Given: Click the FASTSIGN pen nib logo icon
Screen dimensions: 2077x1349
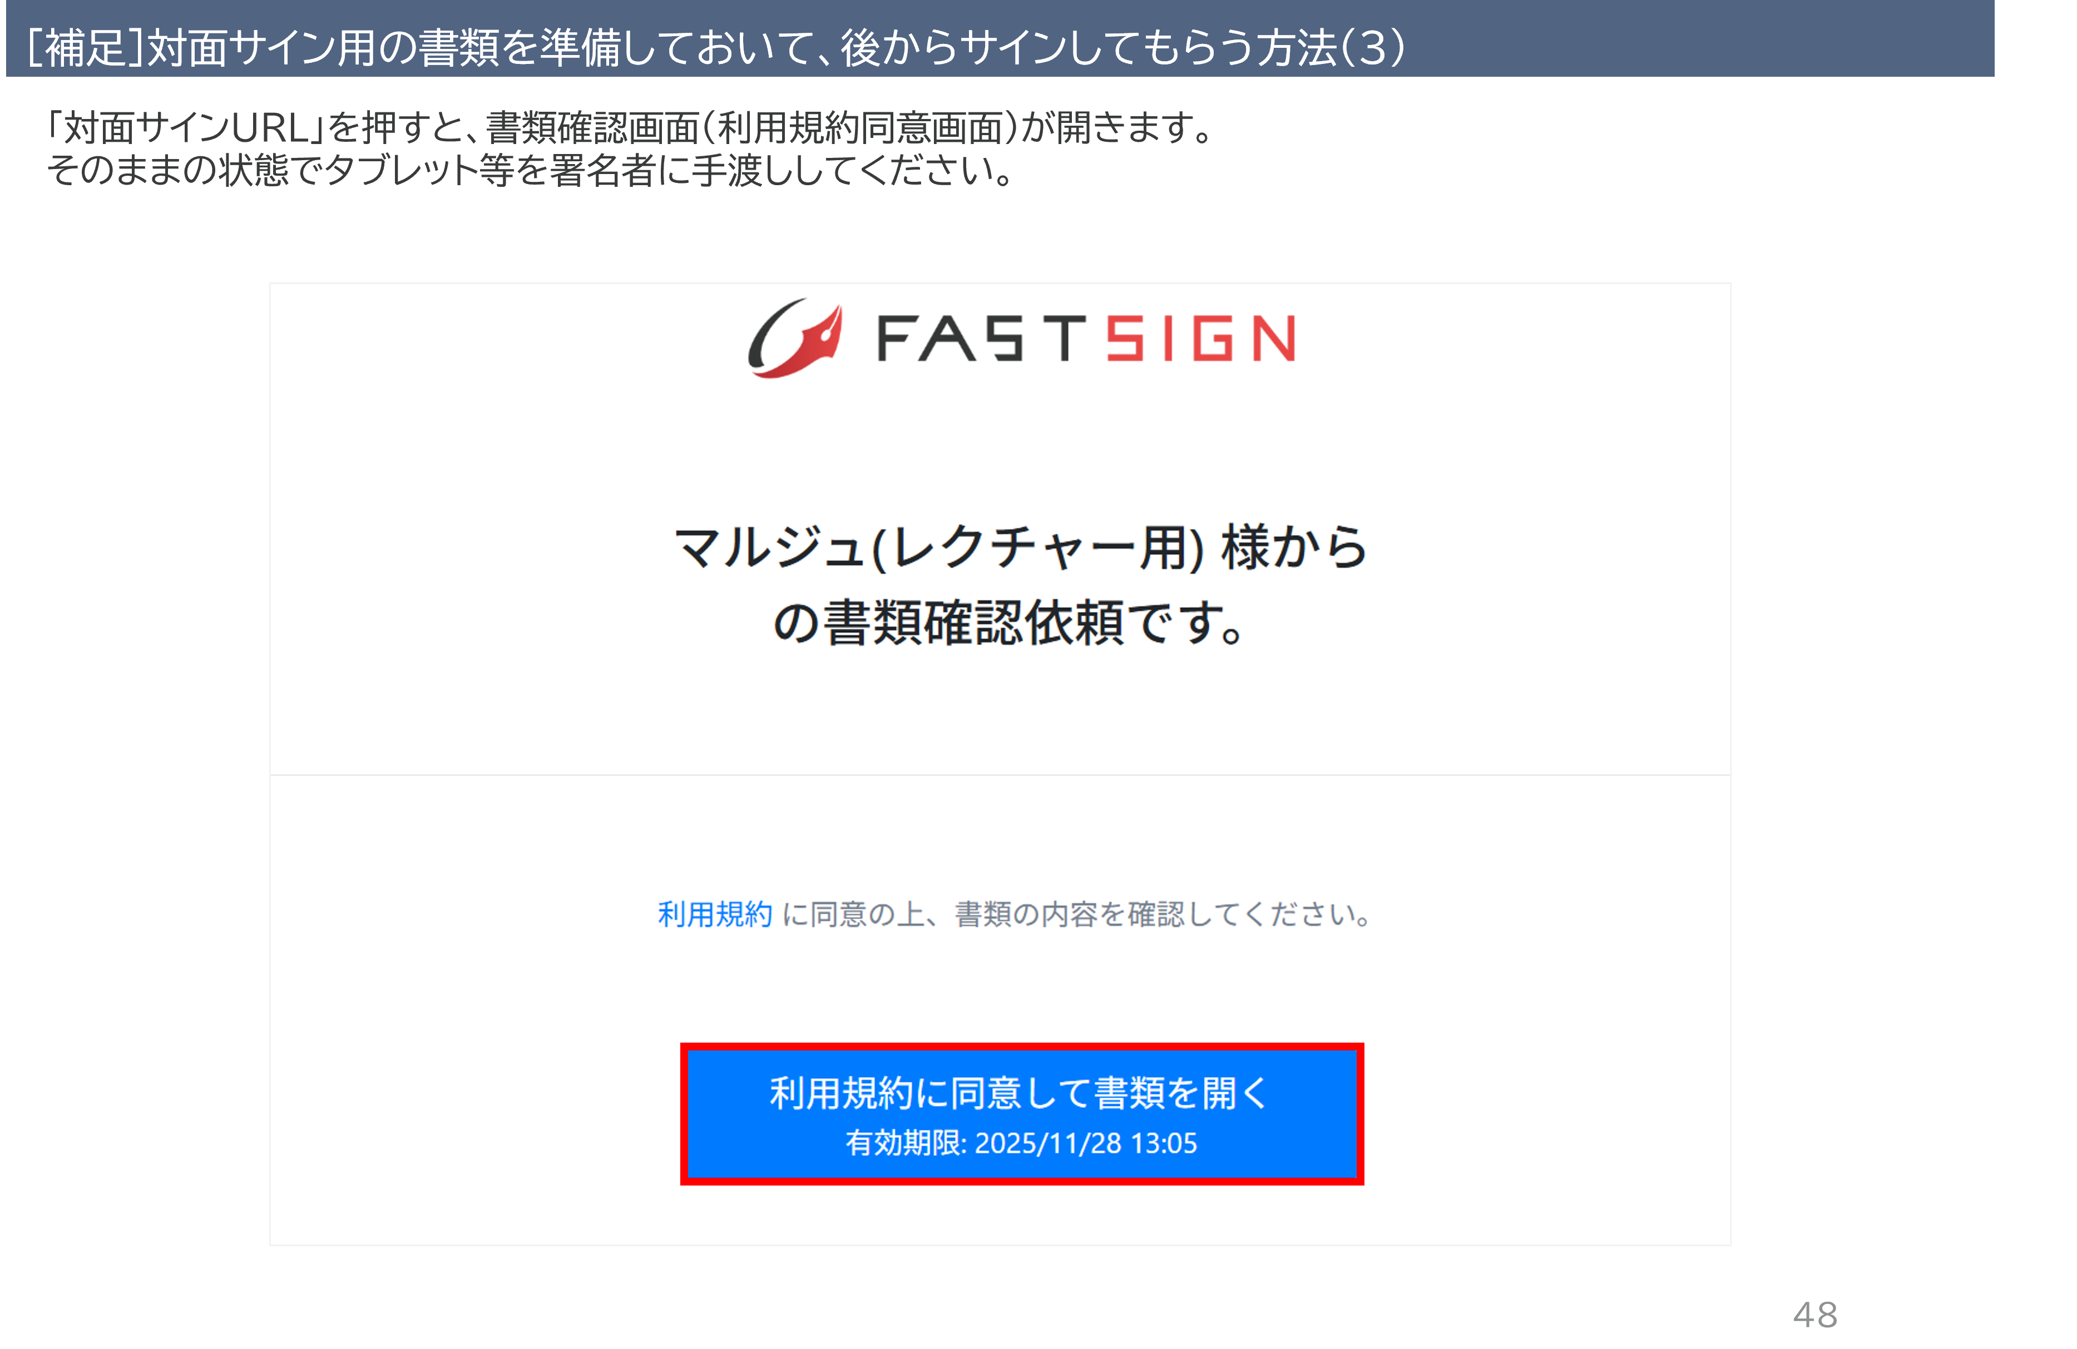Looking at the screenshot, I should [x=795, y=339].
